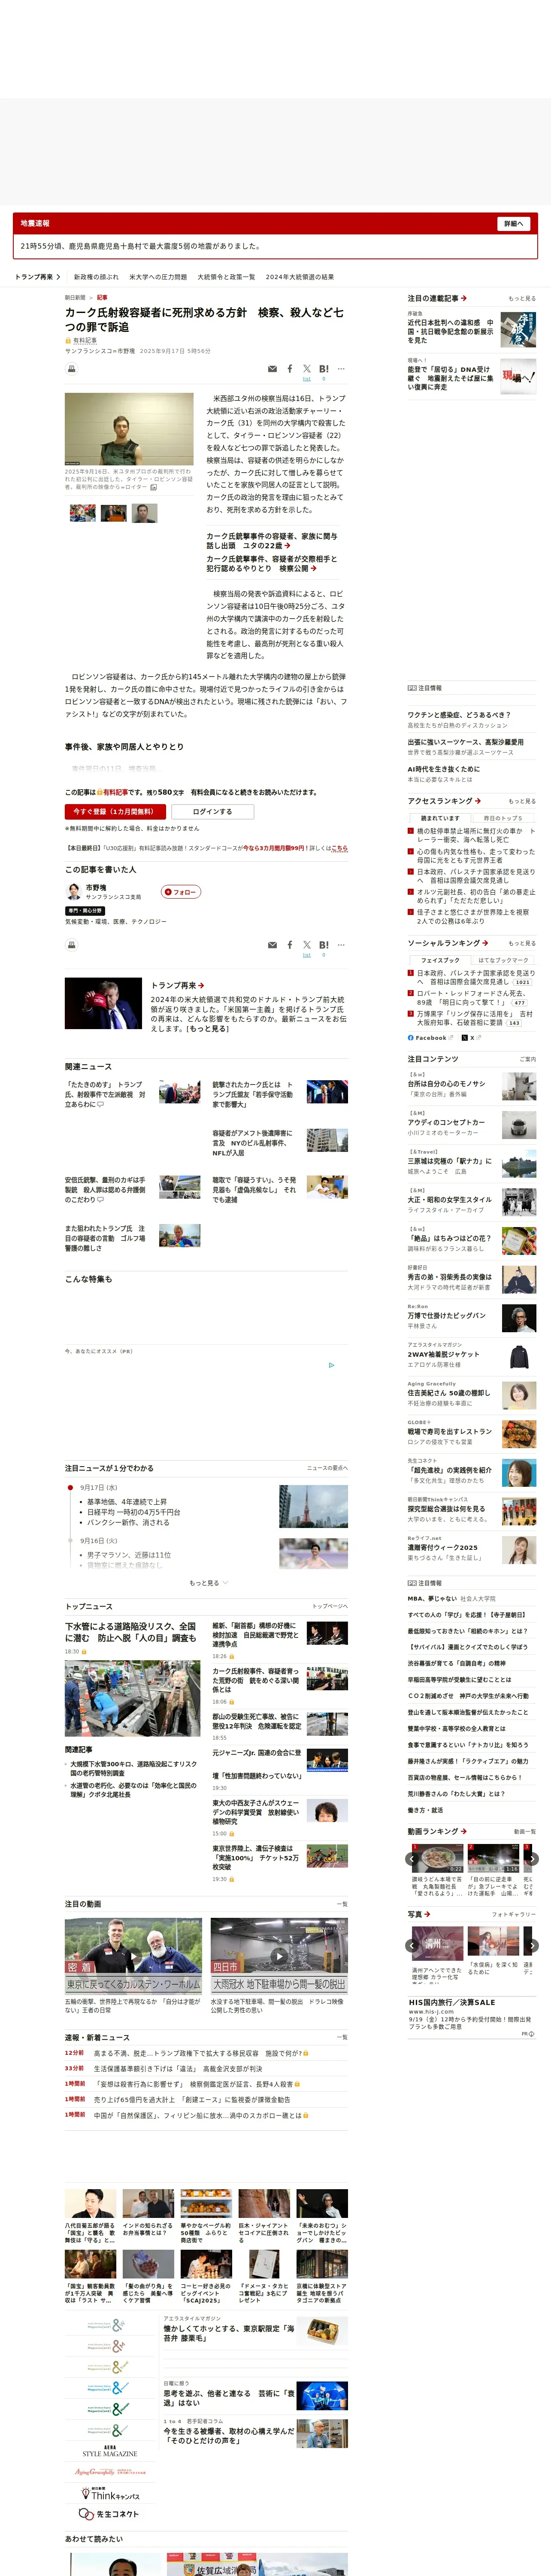The width and height of the screenshot is (551, 2576).
Task: Open more options ellipsis under headline
Action: click(x=341, y=369)
